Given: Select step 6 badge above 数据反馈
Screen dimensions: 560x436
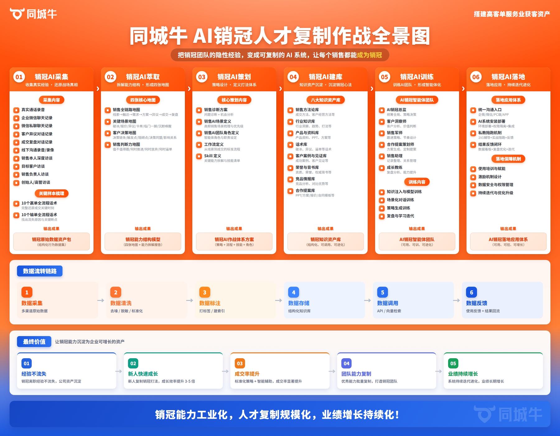Looking at the screenshot, I should coord(472,292).
